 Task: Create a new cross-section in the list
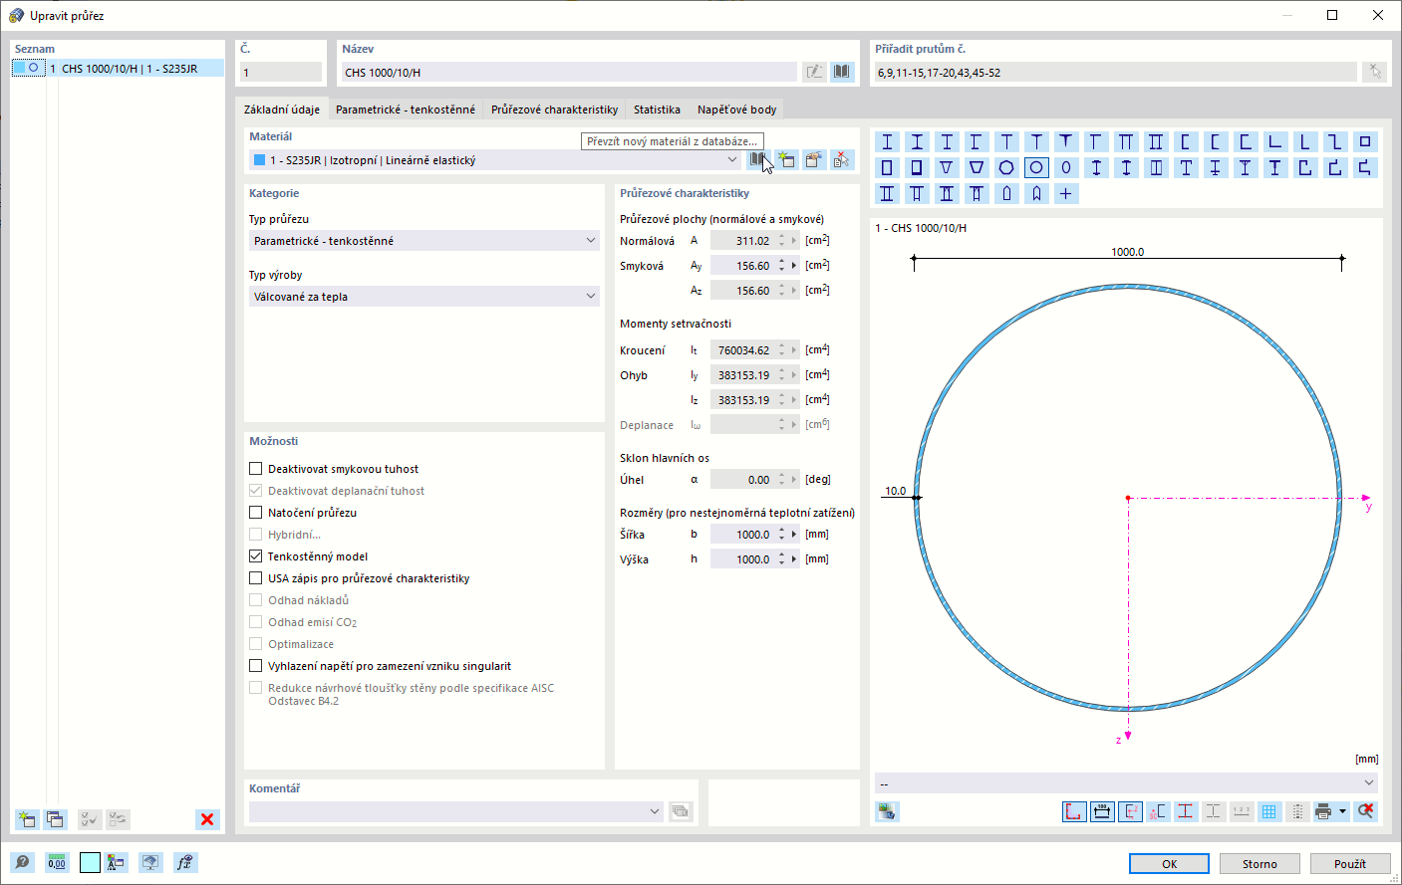pyautogui.click(x=27, y=819)
